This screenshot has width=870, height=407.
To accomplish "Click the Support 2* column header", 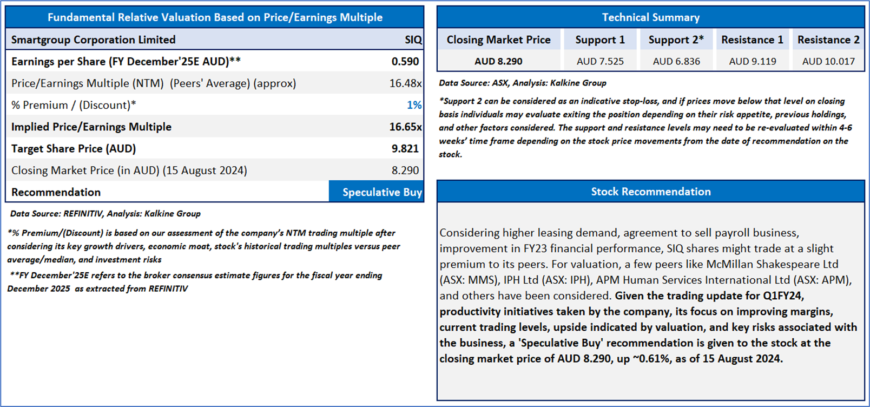I will [x=676, y=40].
